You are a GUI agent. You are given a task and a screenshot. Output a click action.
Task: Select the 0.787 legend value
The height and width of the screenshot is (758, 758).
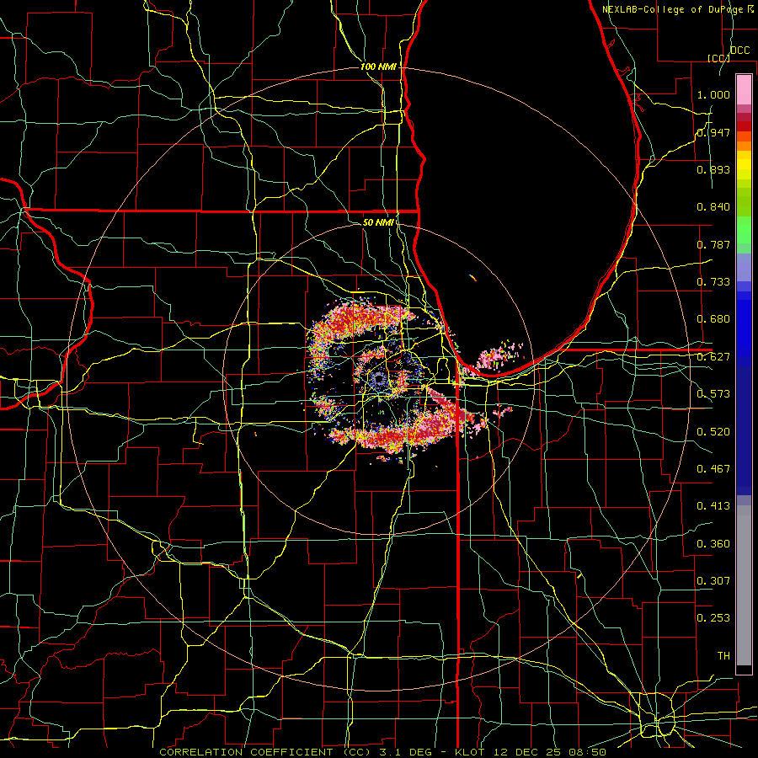713,244
